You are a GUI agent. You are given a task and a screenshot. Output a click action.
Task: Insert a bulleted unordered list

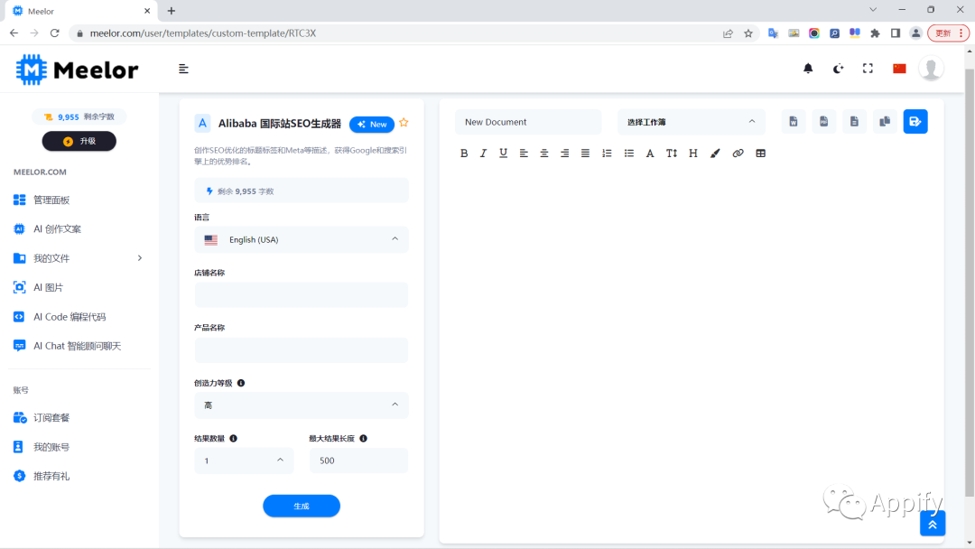pyautogui.click(x=629, y=154)
